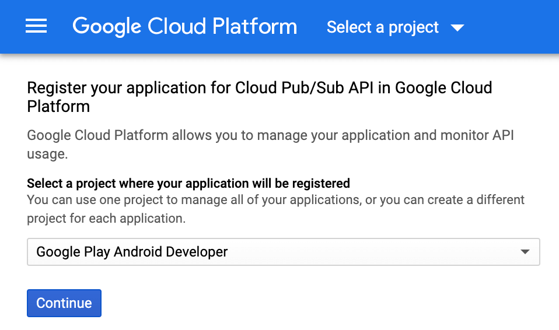Image resolution: width=559 pixels, height=330 pixels.
Task: Open the "Select a project" header picker
Action: [x=383, y=27]
